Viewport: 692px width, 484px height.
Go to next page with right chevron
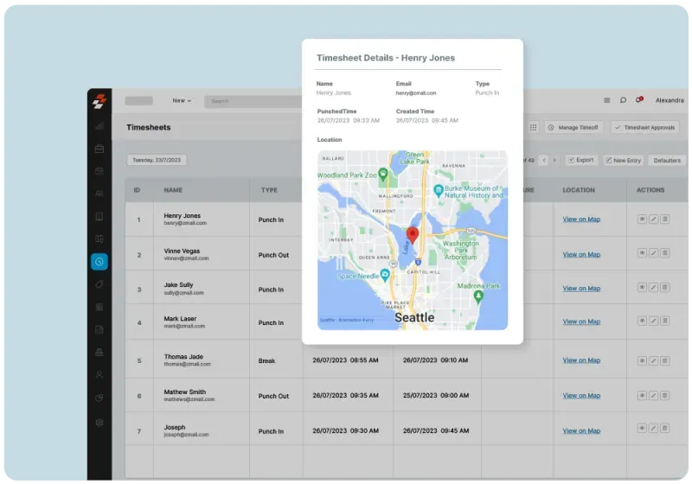tap(555, 160)
